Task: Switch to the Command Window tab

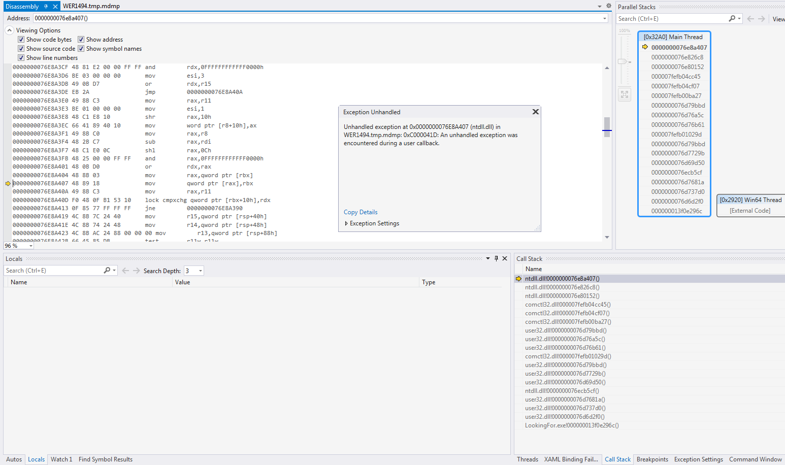Action: point(756,459)
